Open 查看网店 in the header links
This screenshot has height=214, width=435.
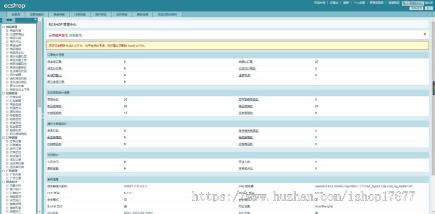click(x=394, y=3)
